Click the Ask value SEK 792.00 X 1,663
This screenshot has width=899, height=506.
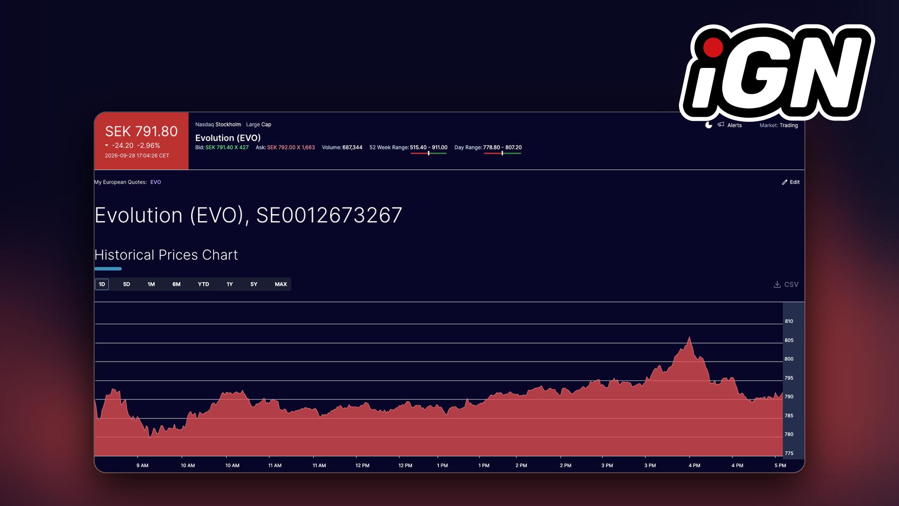(x=291, y=148)
